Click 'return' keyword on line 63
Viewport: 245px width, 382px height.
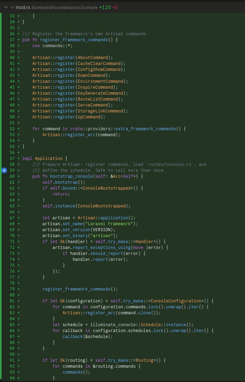point(60,194)
